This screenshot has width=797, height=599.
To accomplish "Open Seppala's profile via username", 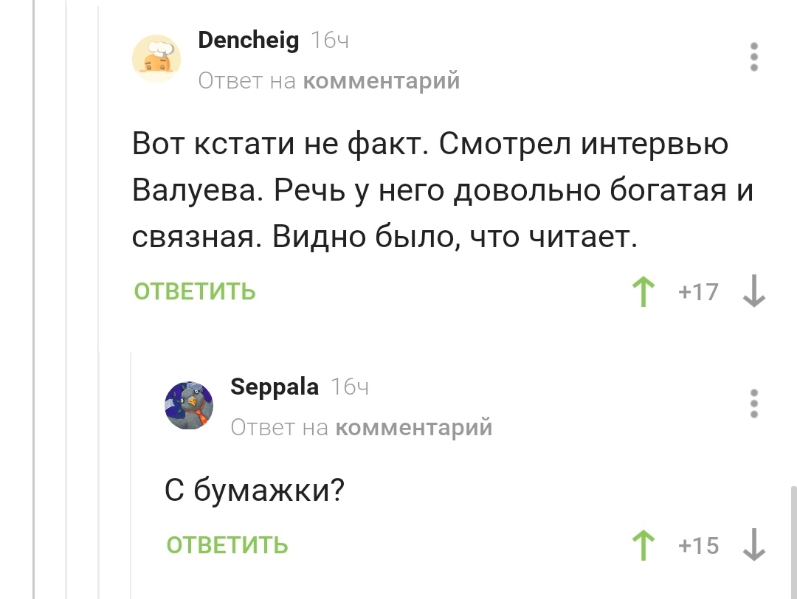I will click(x=275, y=387).
